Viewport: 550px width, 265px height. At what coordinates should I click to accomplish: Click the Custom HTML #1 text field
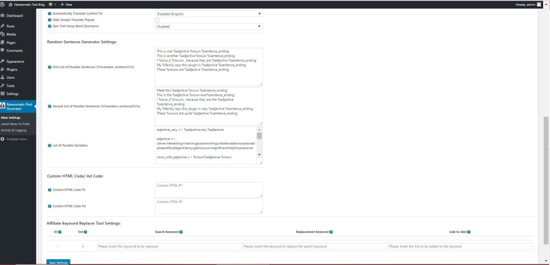coord(209,190)
